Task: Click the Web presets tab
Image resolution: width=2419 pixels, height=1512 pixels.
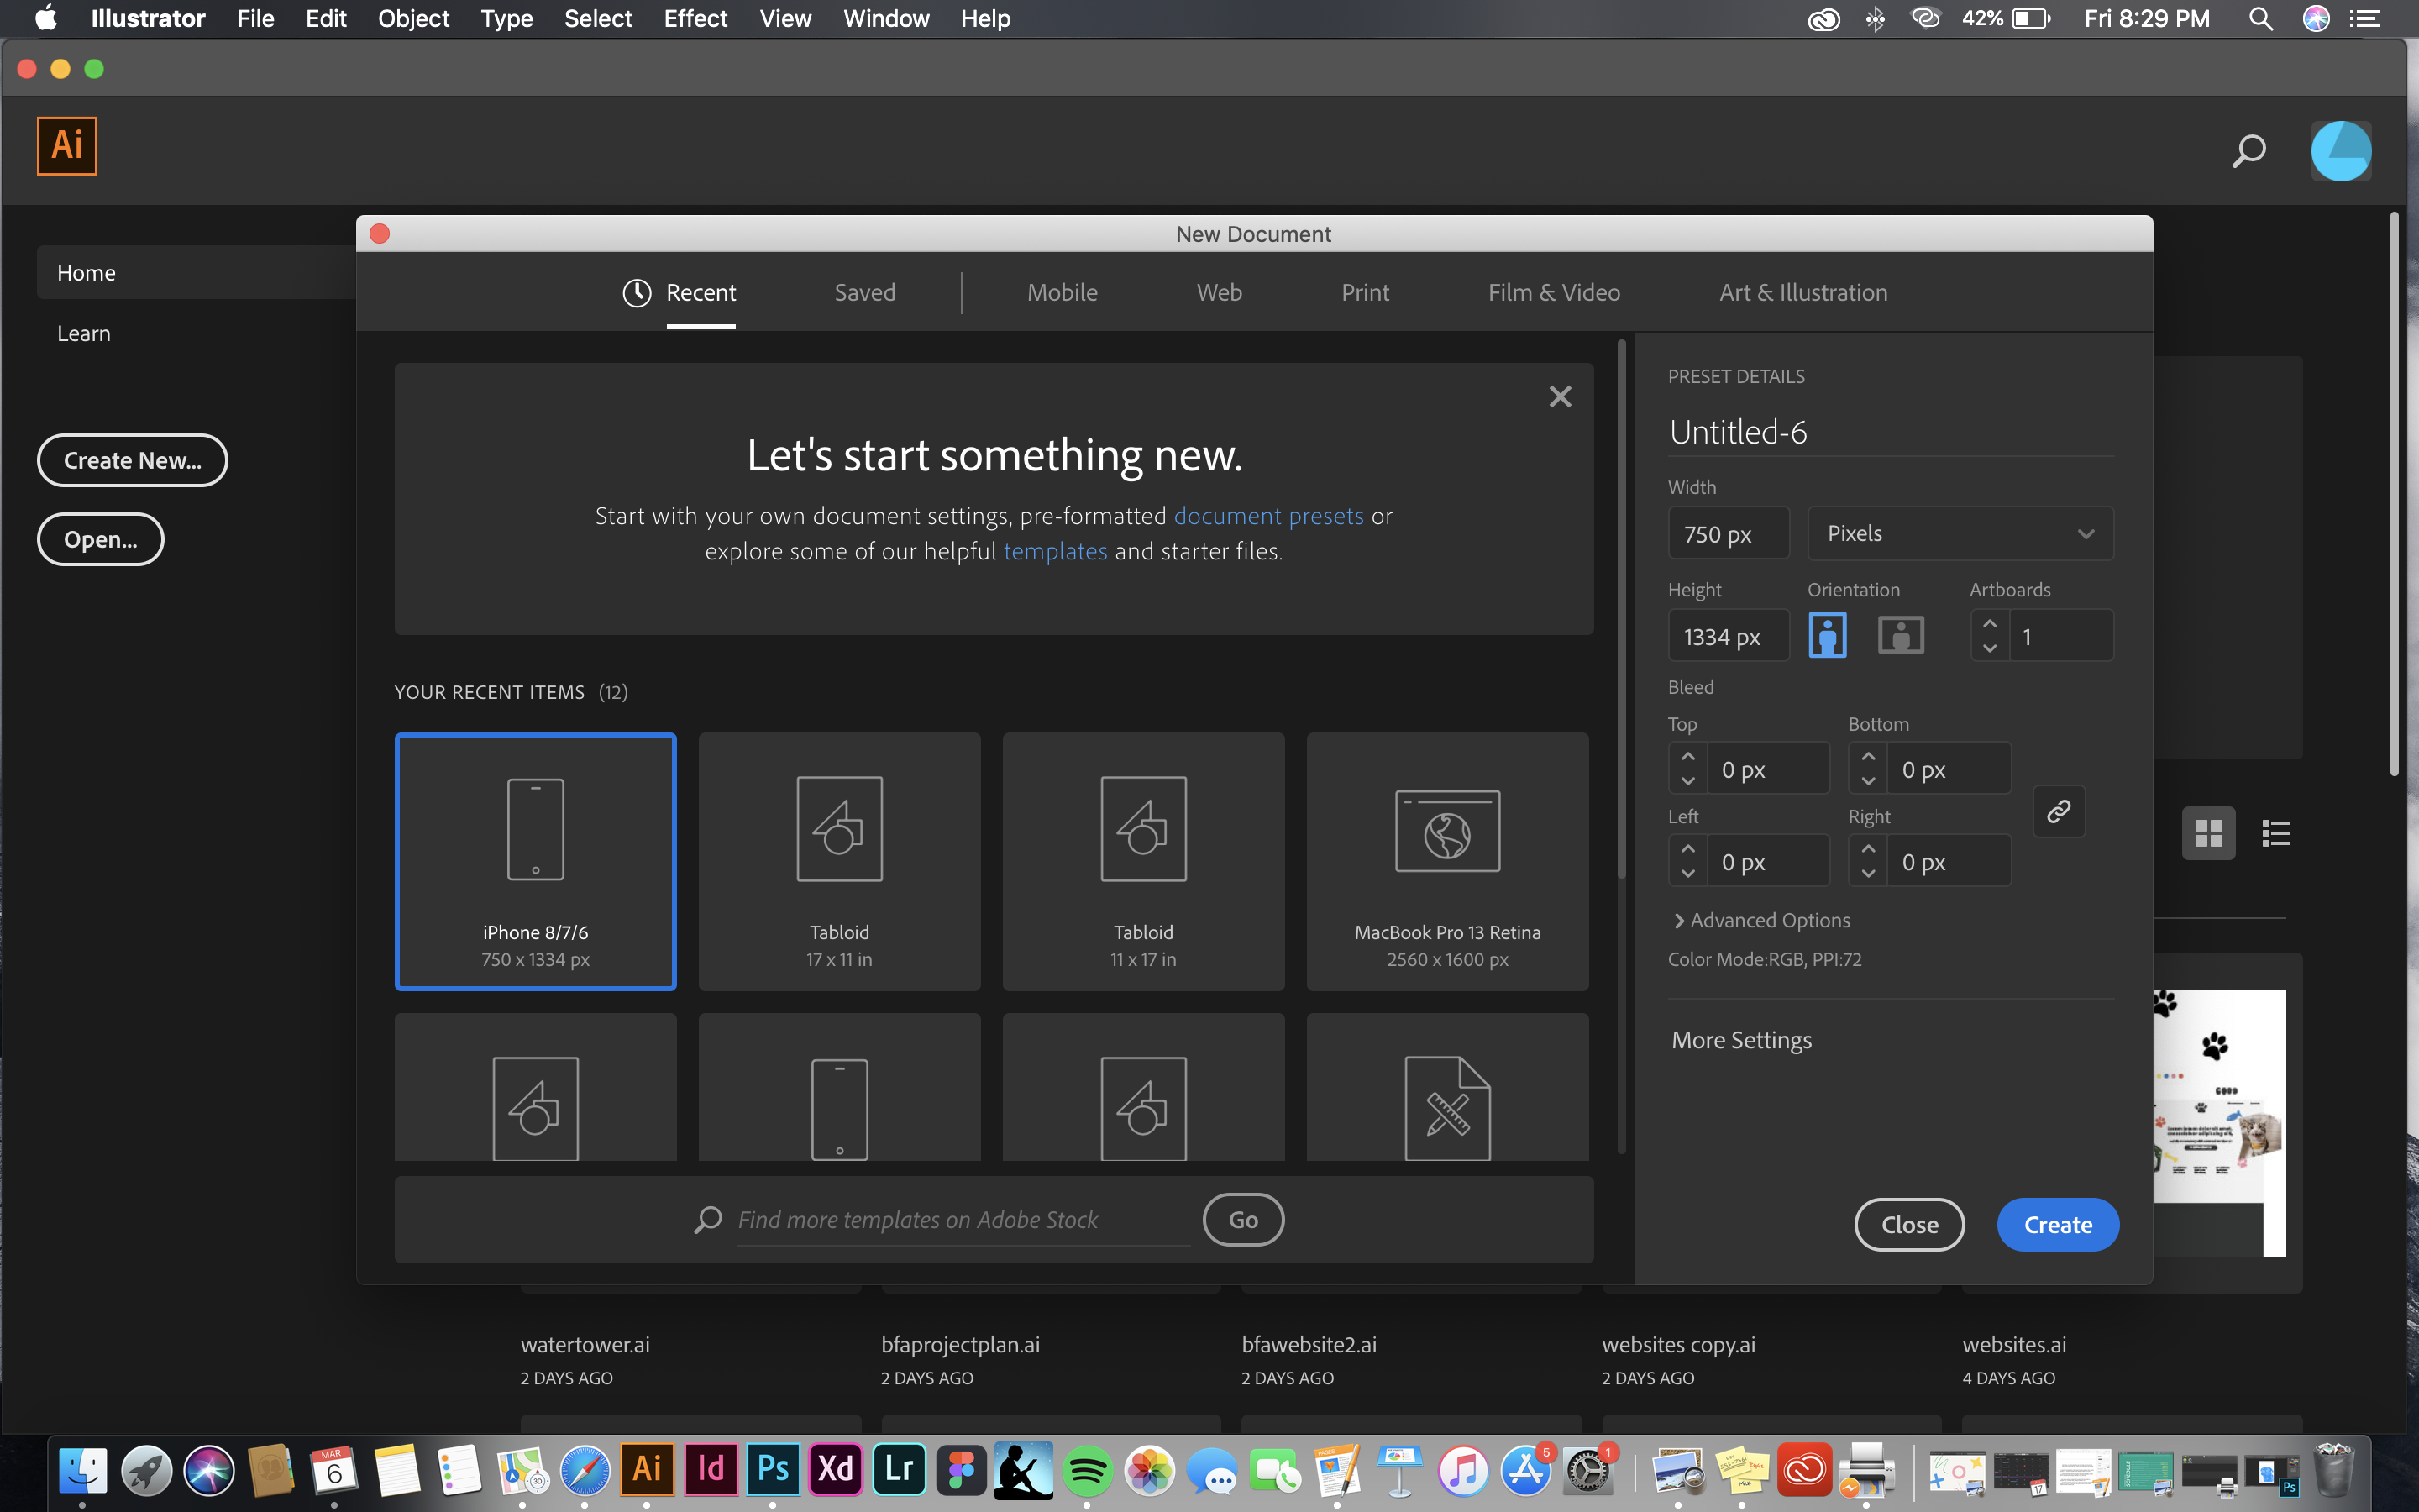Action: coord(1217,291)
